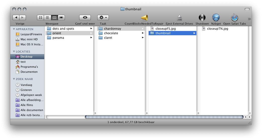Image resolution: width=262 pixels, height=139 pixels.
Task: Click the scroll-right arrow on horizontal scrollbar
Action: [249, 117]
